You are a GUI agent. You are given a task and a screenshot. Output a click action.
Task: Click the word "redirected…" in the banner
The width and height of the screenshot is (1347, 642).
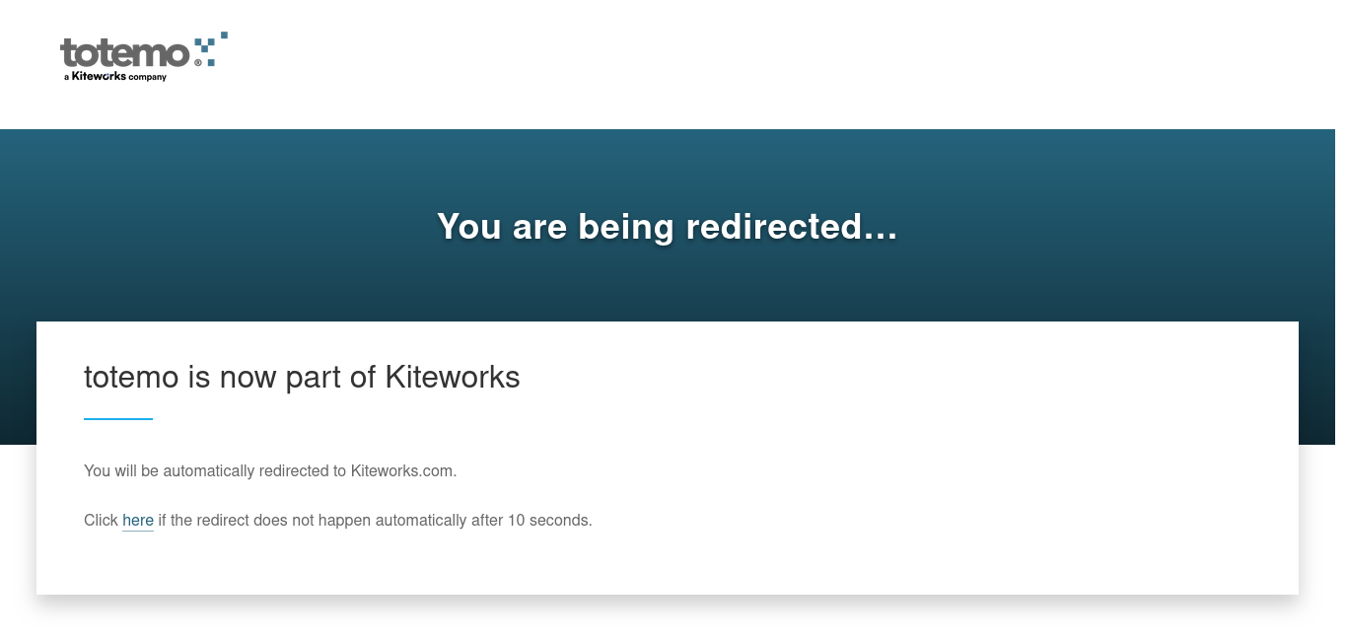[x=792, y=226]
